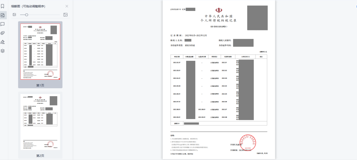Click the 2022.02.07 declaration date cell
The image size is (357, 160).
177,62
